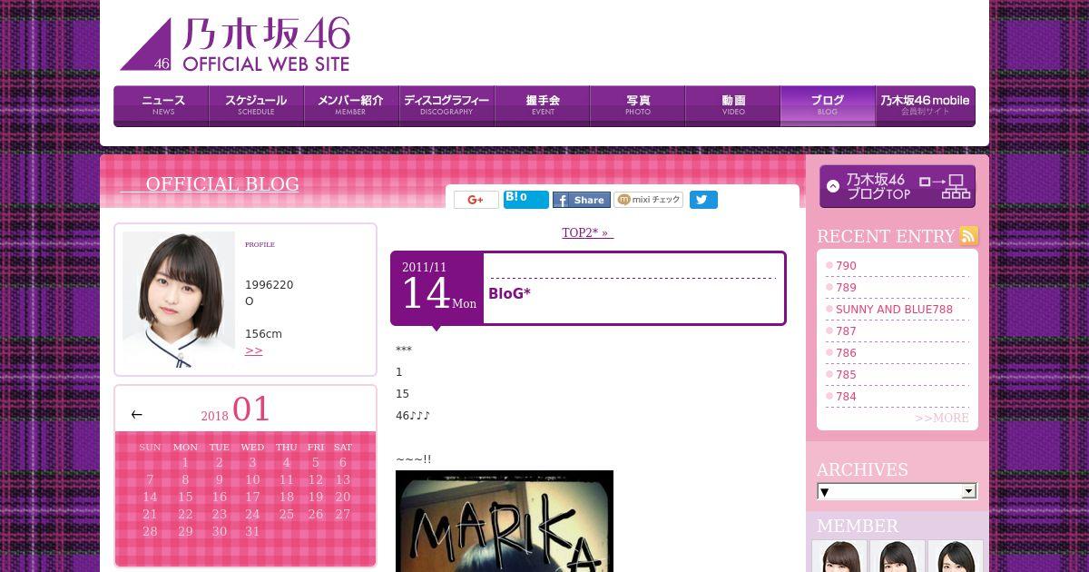Click the TOP2* » link
Screen dimensions: 1089x572
click(587, 232)
